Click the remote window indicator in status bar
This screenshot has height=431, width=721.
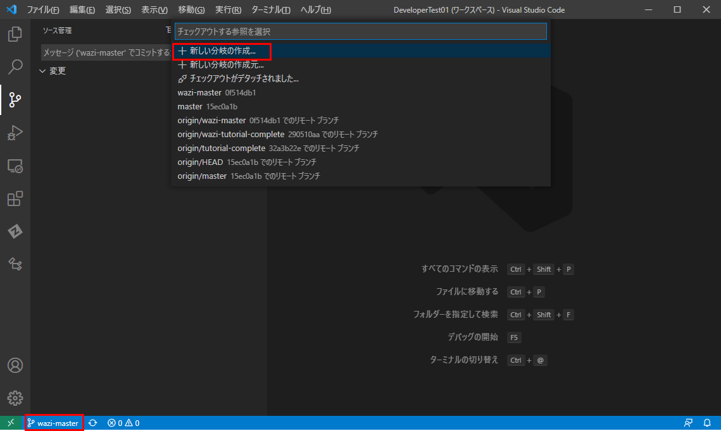pos(11,423)
